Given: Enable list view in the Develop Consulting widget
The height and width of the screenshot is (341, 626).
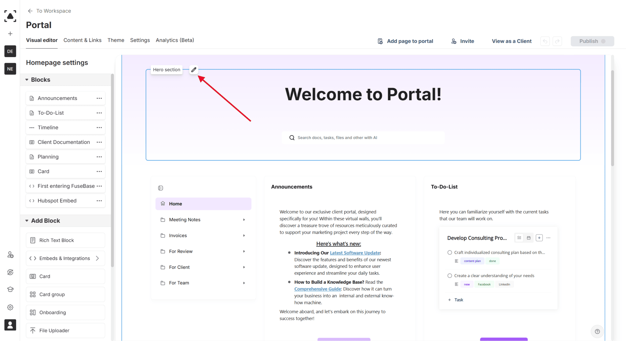Looking at the screenshot, I should pyautogui.click(x=519, y=238).
